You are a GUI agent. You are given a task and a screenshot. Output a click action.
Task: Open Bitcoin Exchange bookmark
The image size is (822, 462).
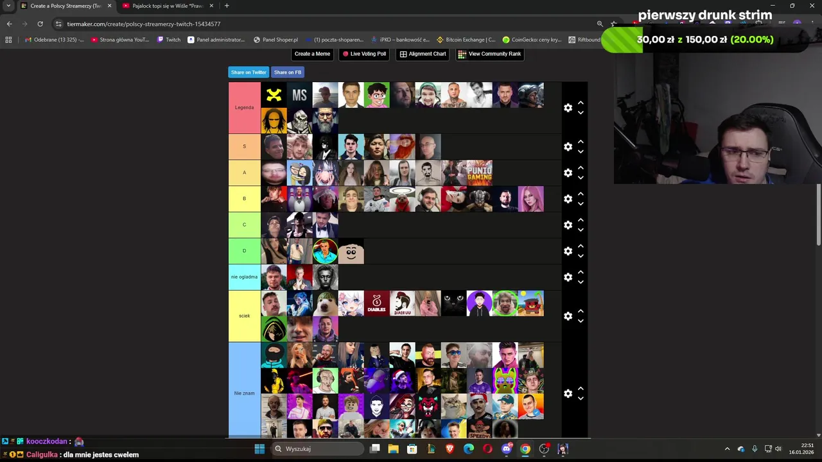(x=466, y=40)
